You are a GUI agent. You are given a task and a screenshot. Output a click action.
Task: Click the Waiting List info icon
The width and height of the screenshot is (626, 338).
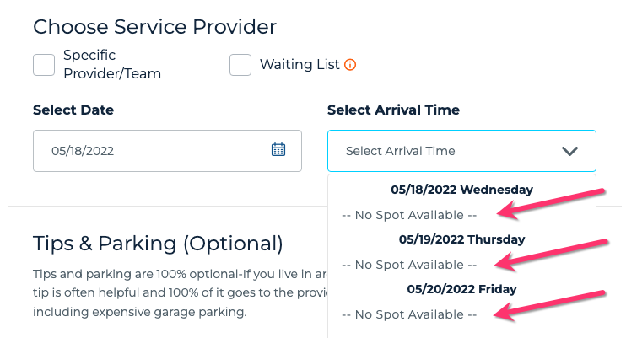point(350,65)
